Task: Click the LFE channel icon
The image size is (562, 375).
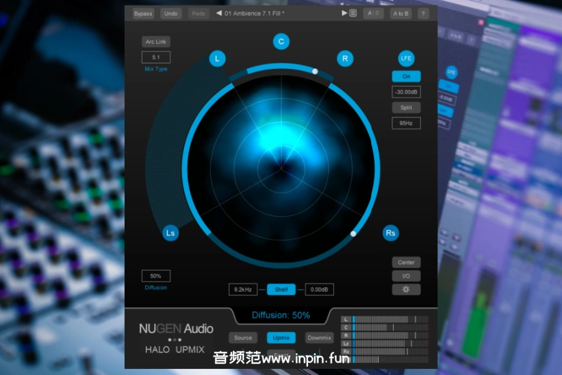Action: click(406, 59)
